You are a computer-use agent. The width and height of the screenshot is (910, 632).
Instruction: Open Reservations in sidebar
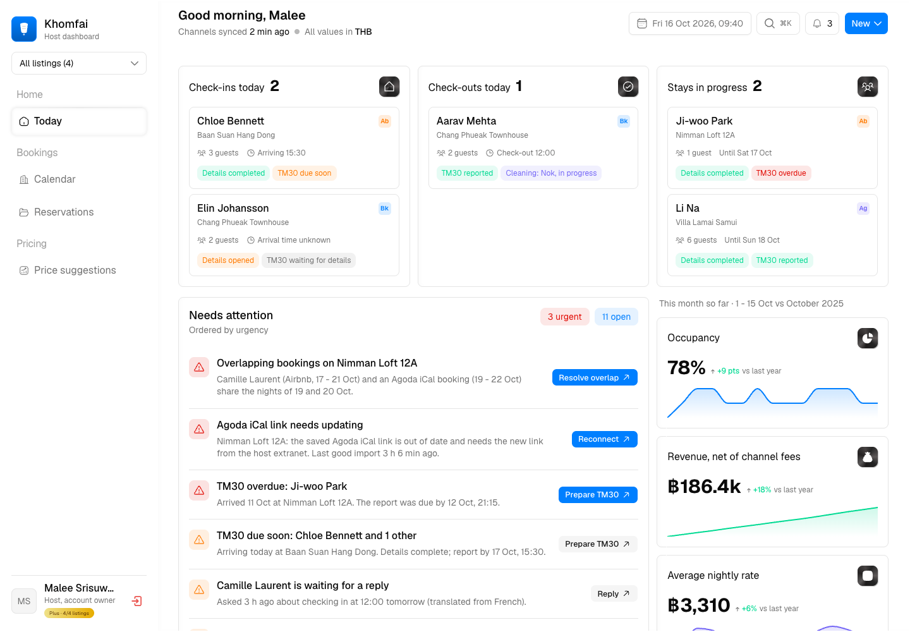pos(79,212)
